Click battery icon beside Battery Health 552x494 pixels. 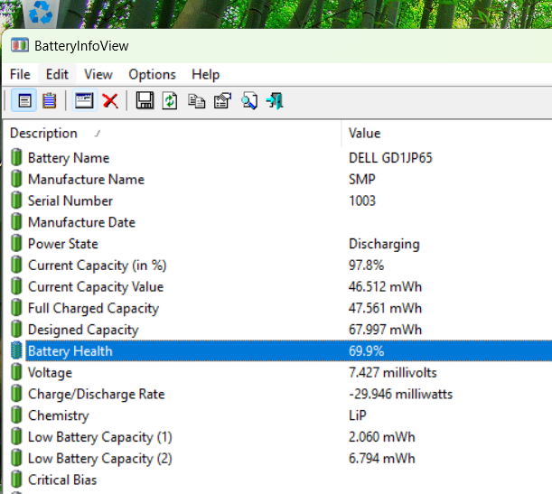coord(16,350)
